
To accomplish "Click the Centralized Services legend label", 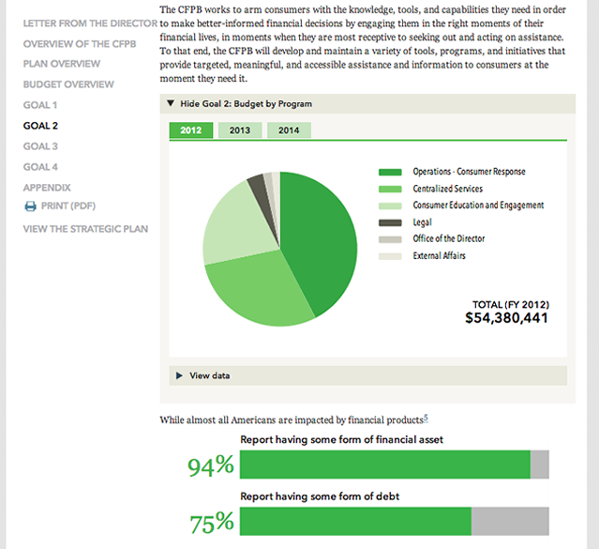I will (447, 189).
